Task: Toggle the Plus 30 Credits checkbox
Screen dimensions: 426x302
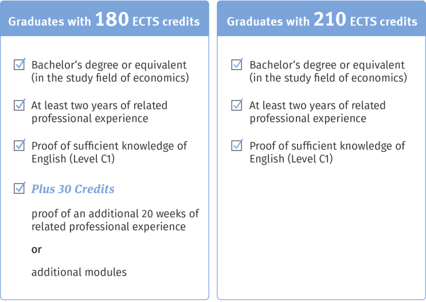Action: (x=19, y=188)
